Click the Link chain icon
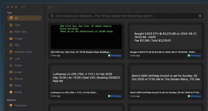This screenshot has height=111, width=208. [x=11, y=58]
